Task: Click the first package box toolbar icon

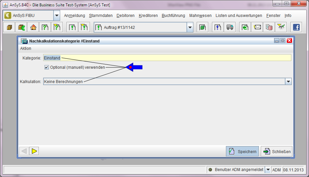Action: coord(9,28)
